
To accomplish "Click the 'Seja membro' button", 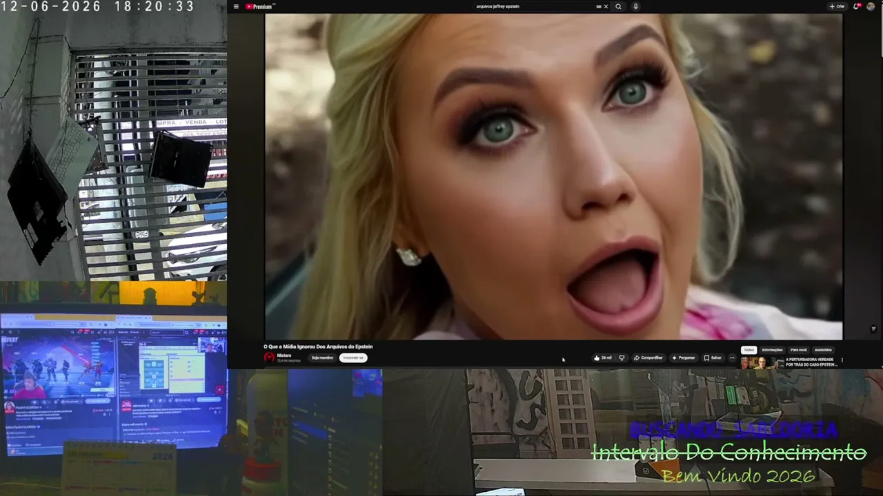I will point(322,358).
